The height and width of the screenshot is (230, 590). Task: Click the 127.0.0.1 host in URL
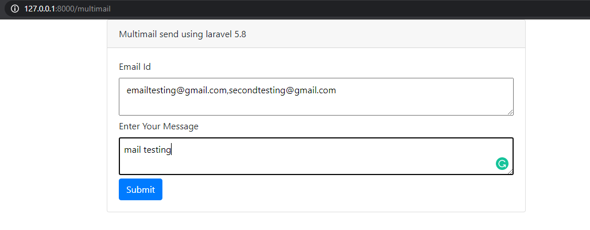[x=40, y=9]
